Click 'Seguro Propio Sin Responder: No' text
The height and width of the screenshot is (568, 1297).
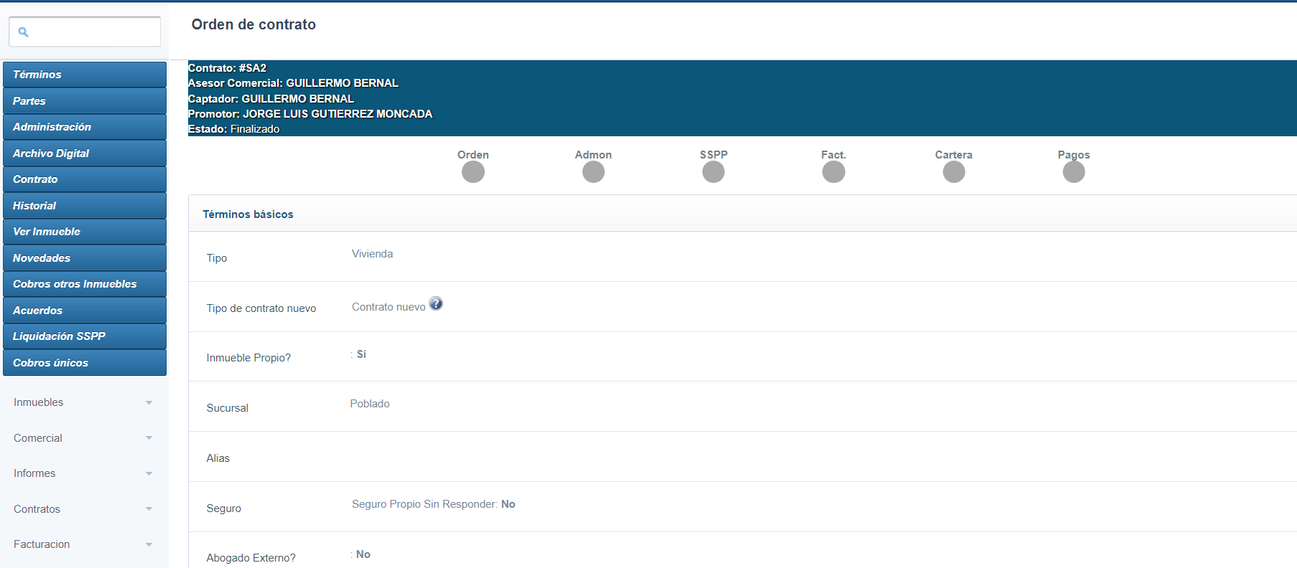click(433, 504)
